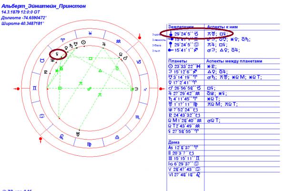Click the Mercury glyph in the chart wheel
283x191 pixels.
pos(76,43)
